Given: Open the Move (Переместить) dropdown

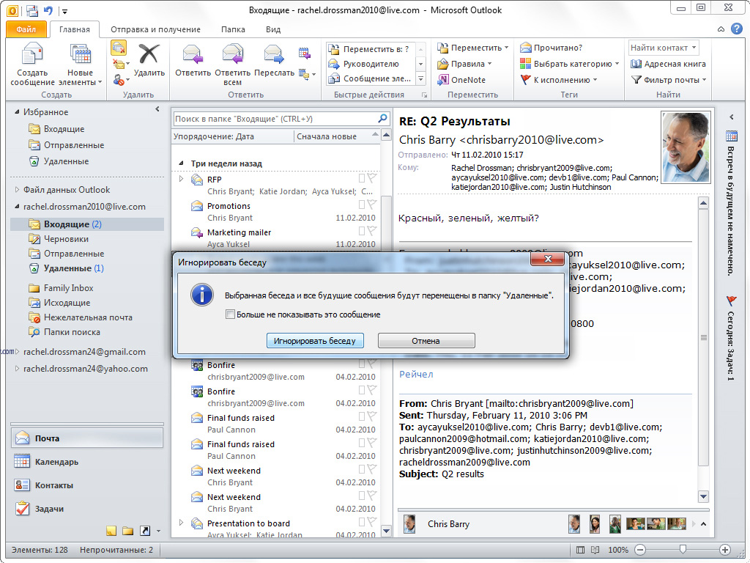Looking at the screenshot, I should pos(472,48).
